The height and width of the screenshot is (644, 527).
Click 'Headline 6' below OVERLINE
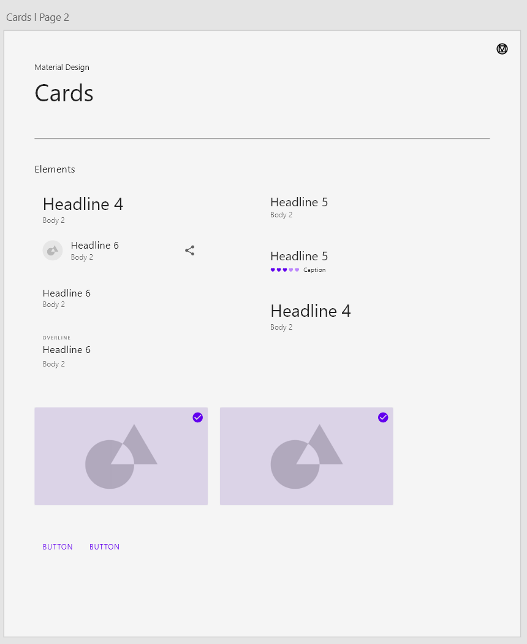click(x=66, y=349)
